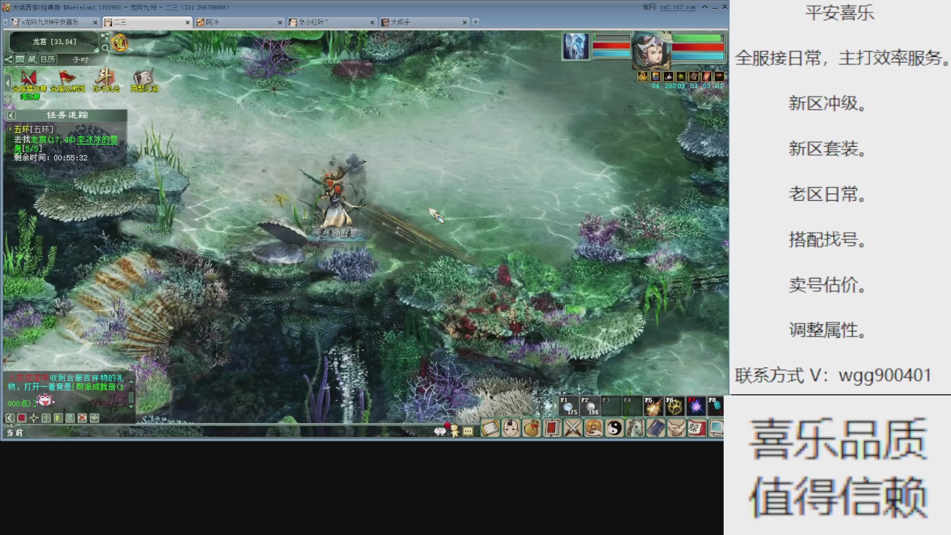This screenshot has height=535, width=951.
Task: Toggle the speech bubble chat button
Action: pyautogui.click(x=94, y=418)
